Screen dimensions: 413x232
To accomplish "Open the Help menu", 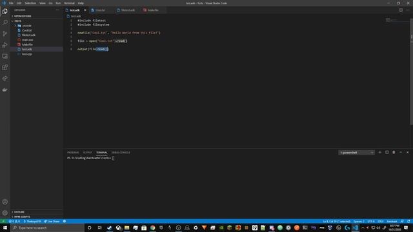I will 81,3.
